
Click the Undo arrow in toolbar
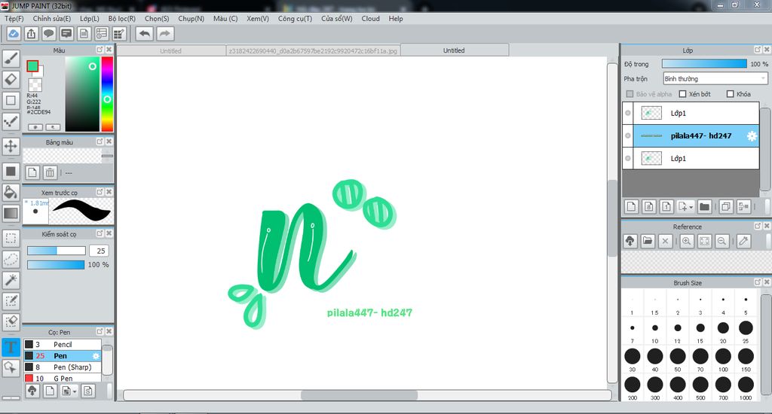(144, 34)
